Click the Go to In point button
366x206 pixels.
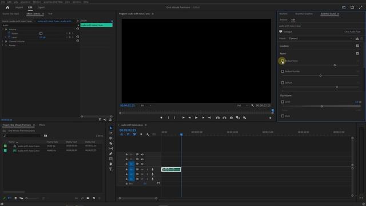pyautogui.click(x=183, y=118)
